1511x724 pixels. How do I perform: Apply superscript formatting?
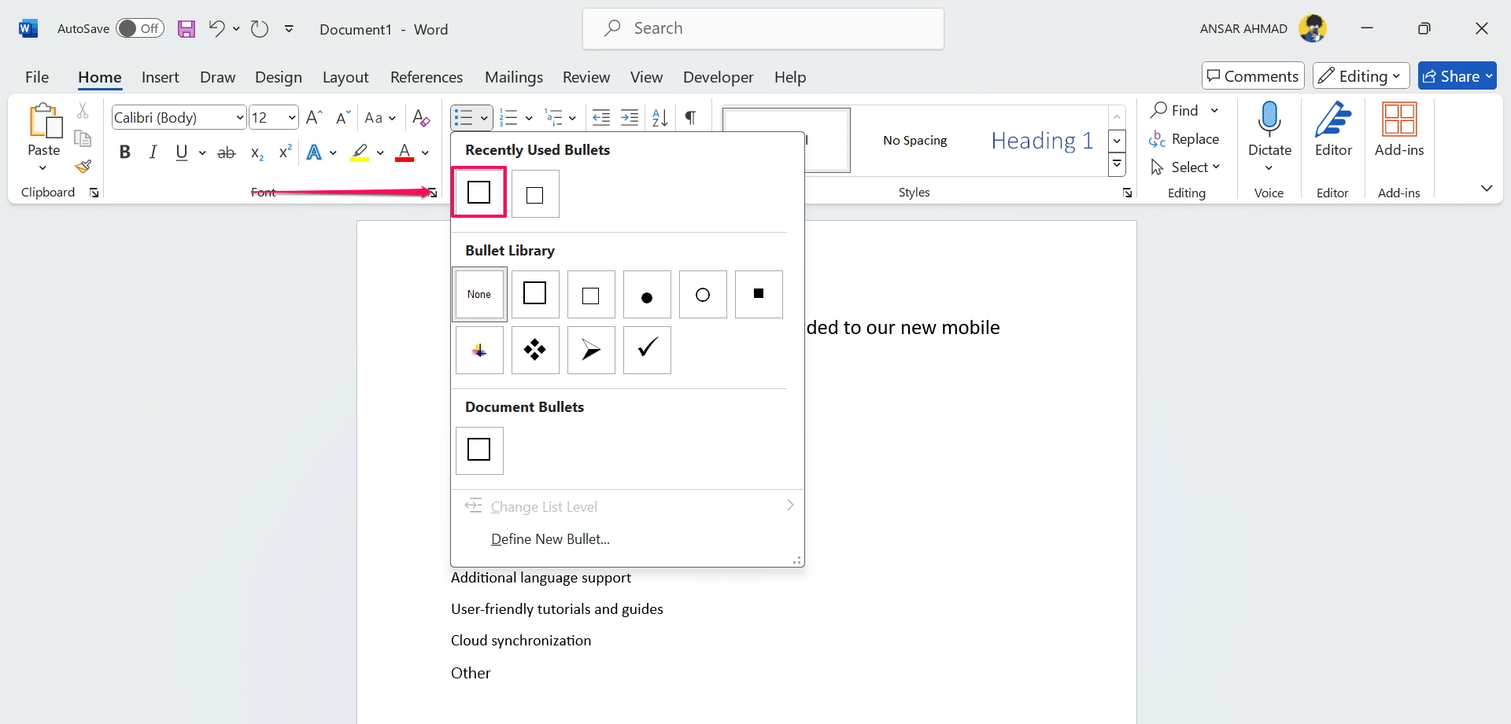(285, 152)
